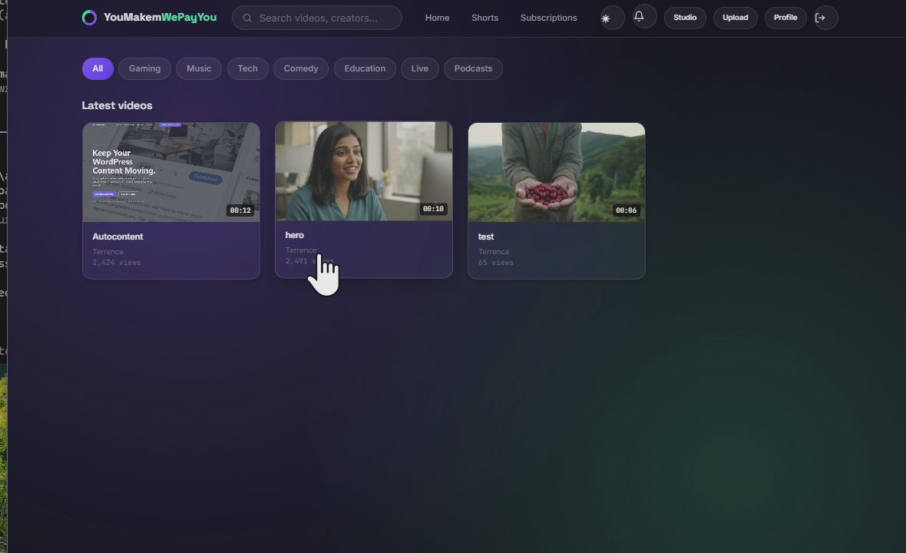Click the logout arrow icon
The image size is (906, 553).
[820, 18]
